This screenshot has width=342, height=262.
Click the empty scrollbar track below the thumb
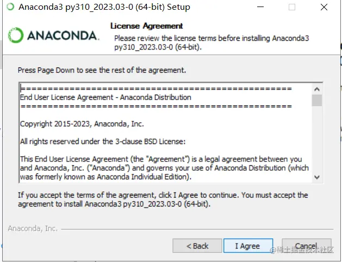coord(317,140)
